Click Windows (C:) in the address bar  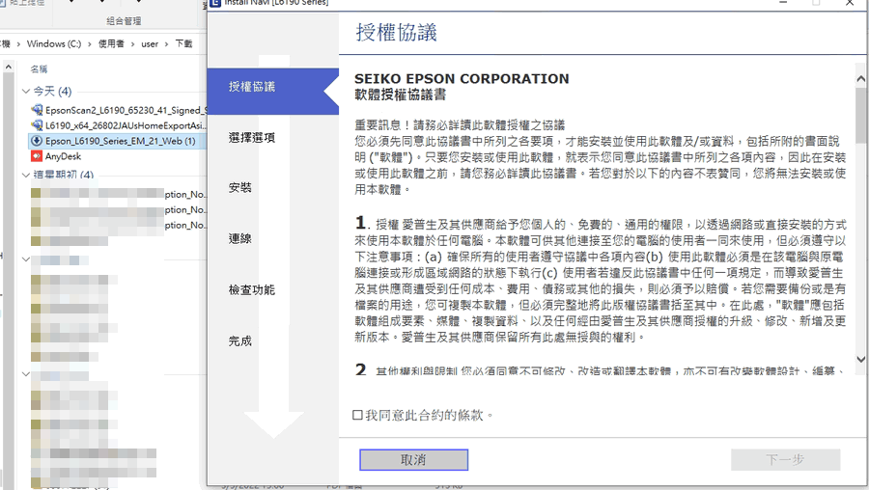(x=53, y=43)
